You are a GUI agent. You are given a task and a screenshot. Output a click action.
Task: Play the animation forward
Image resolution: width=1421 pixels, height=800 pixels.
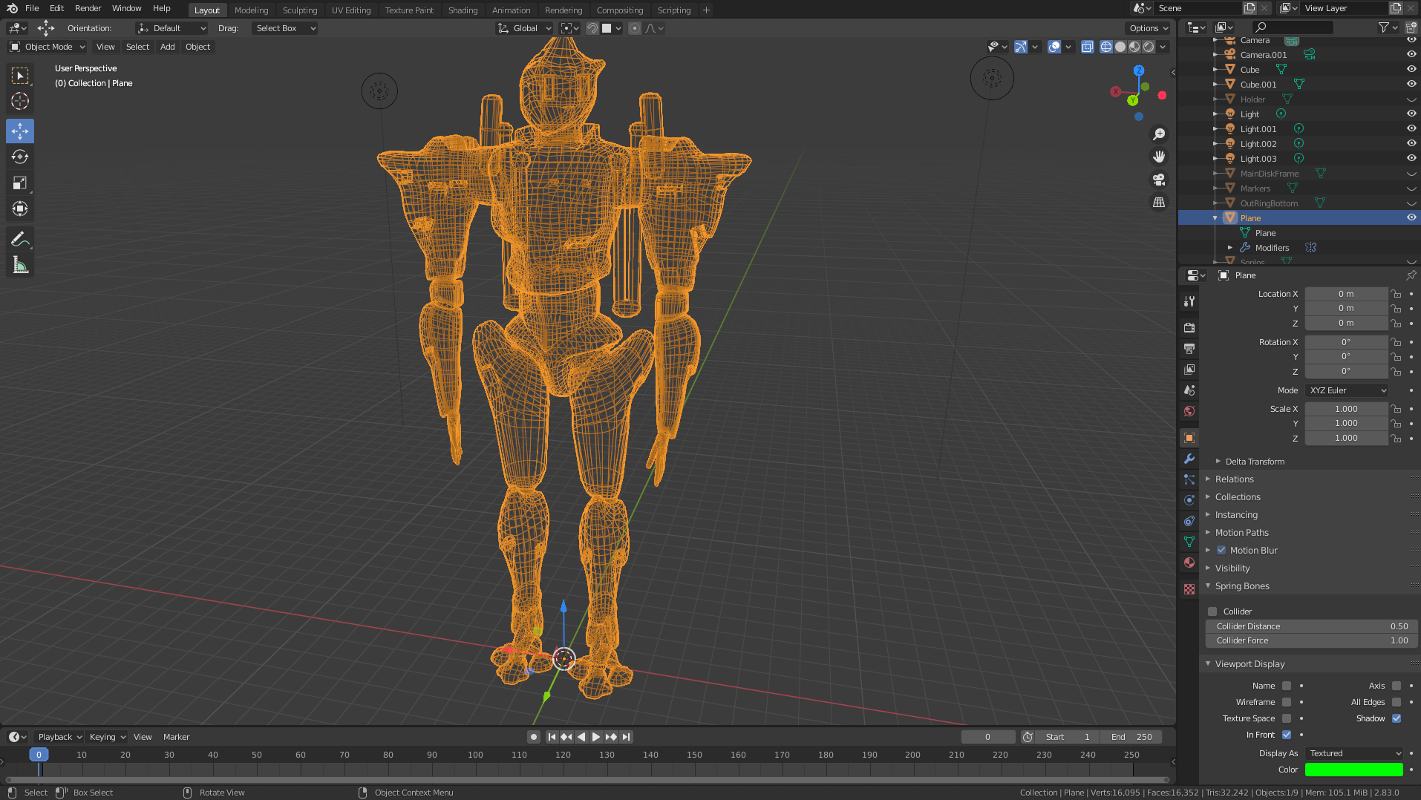pos(595,737)
